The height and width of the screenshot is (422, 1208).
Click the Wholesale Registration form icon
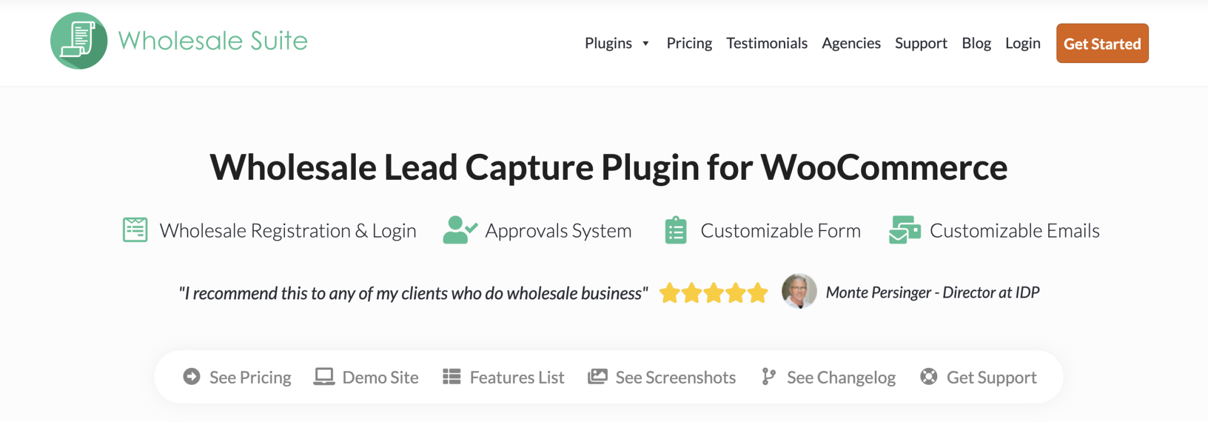pos(135,230)
